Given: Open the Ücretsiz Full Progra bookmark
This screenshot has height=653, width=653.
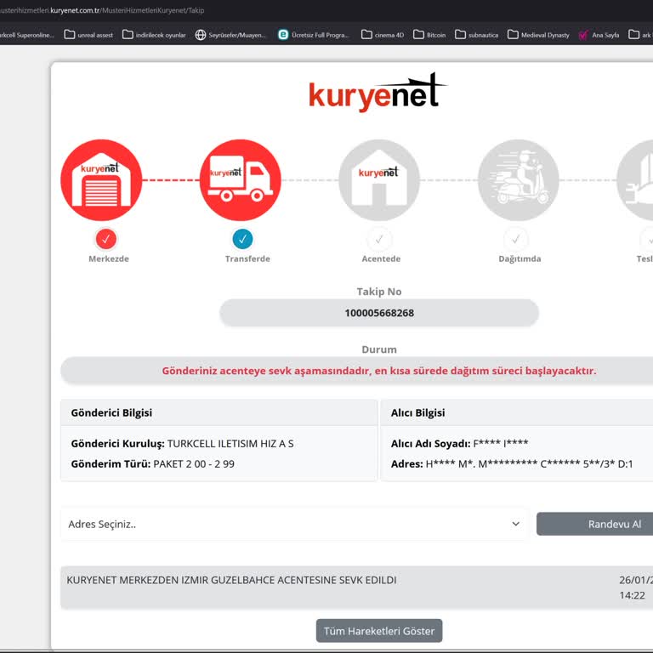Looking at the screenshot, I should pos(314,35).
